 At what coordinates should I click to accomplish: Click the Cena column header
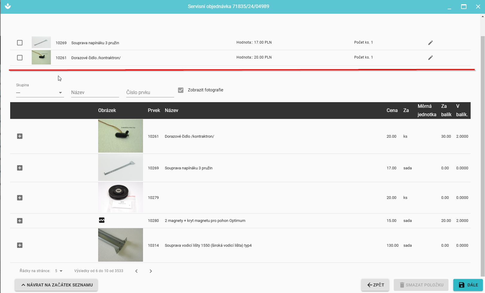[x=392, y=111]
